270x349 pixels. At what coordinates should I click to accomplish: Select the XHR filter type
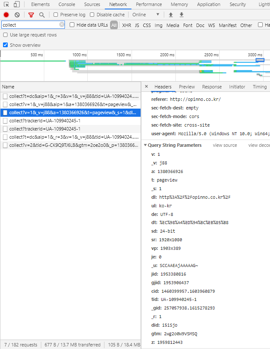pos(126,25)
